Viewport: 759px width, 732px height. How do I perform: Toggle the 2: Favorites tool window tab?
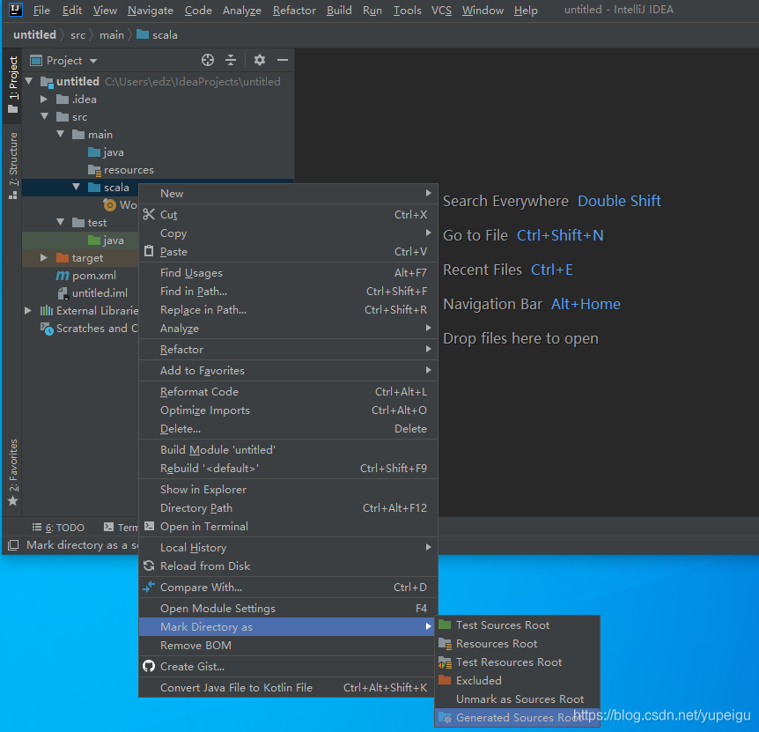click(13, 471)
